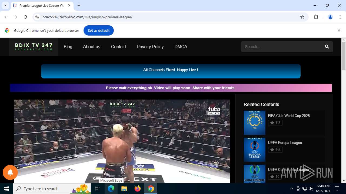Viewport: 346px width, 194px height.
Task: Click the site Search input field
Action: point(281,47)
